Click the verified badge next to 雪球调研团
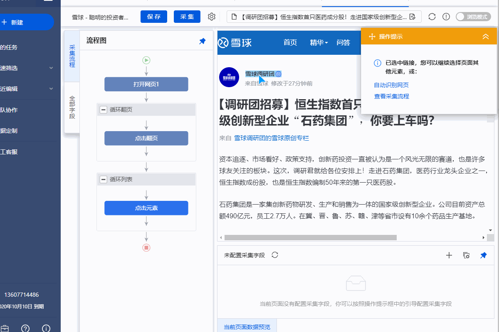 pos(279,74)
